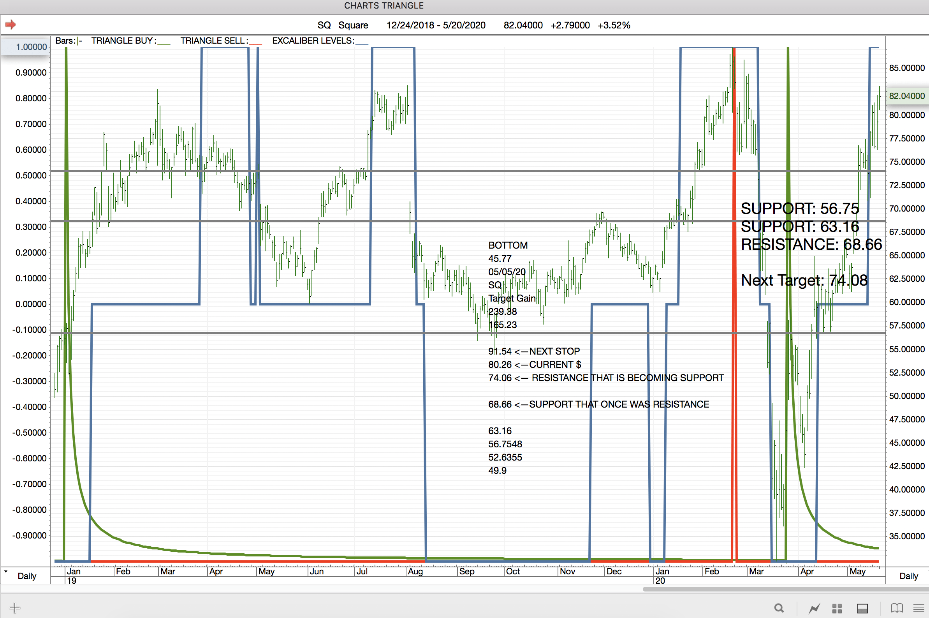Screen dimensions: 929x618
Task: Click the horizontal lines list icon
Action: coord(918,608)
